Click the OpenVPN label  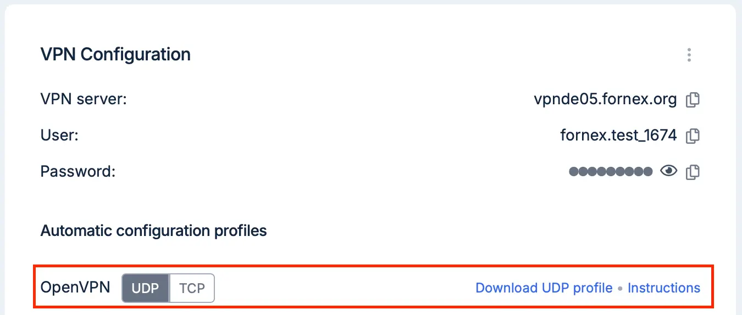click(x=75, y=288)
